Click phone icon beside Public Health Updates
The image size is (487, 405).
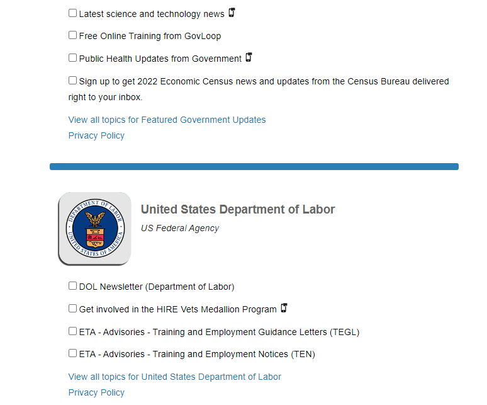pos(249,58)
